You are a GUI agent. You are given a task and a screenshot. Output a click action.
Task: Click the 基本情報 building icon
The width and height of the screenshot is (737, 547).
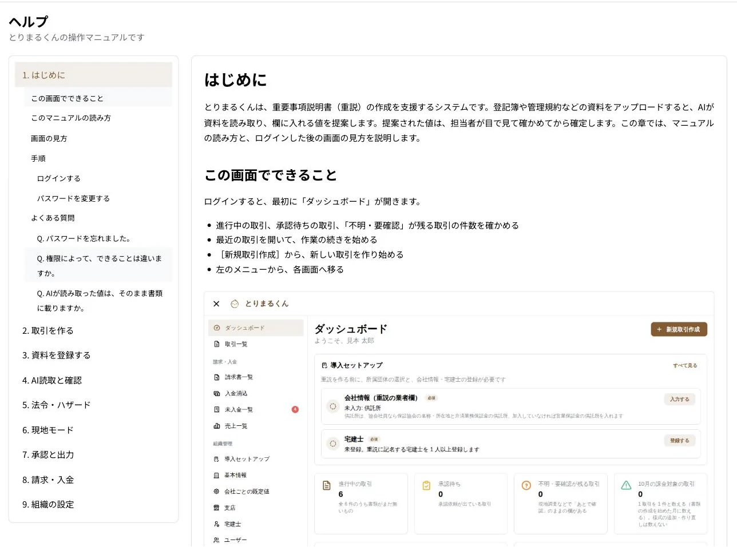tap(216, 475)
